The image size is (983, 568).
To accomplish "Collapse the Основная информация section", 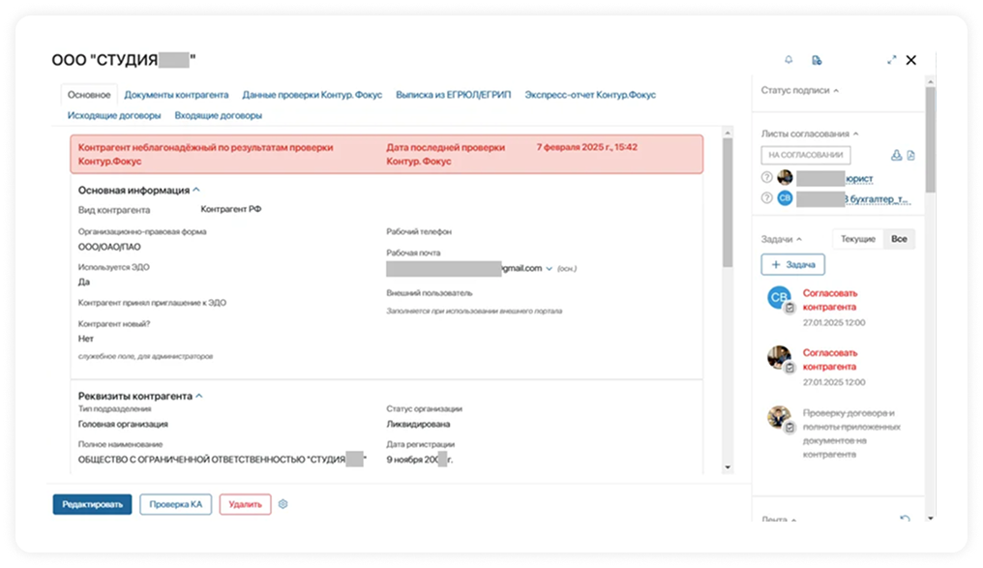I will 196,191.
